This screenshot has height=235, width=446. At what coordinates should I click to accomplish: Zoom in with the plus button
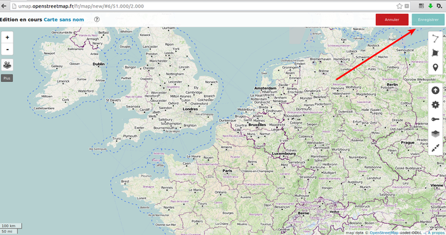[7, 37]
